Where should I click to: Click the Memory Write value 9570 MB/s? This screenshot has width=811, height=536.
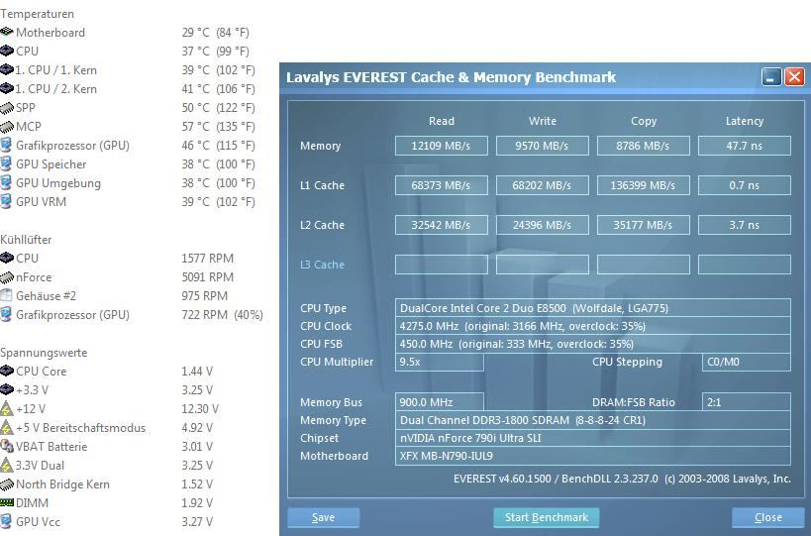point(542,146)
